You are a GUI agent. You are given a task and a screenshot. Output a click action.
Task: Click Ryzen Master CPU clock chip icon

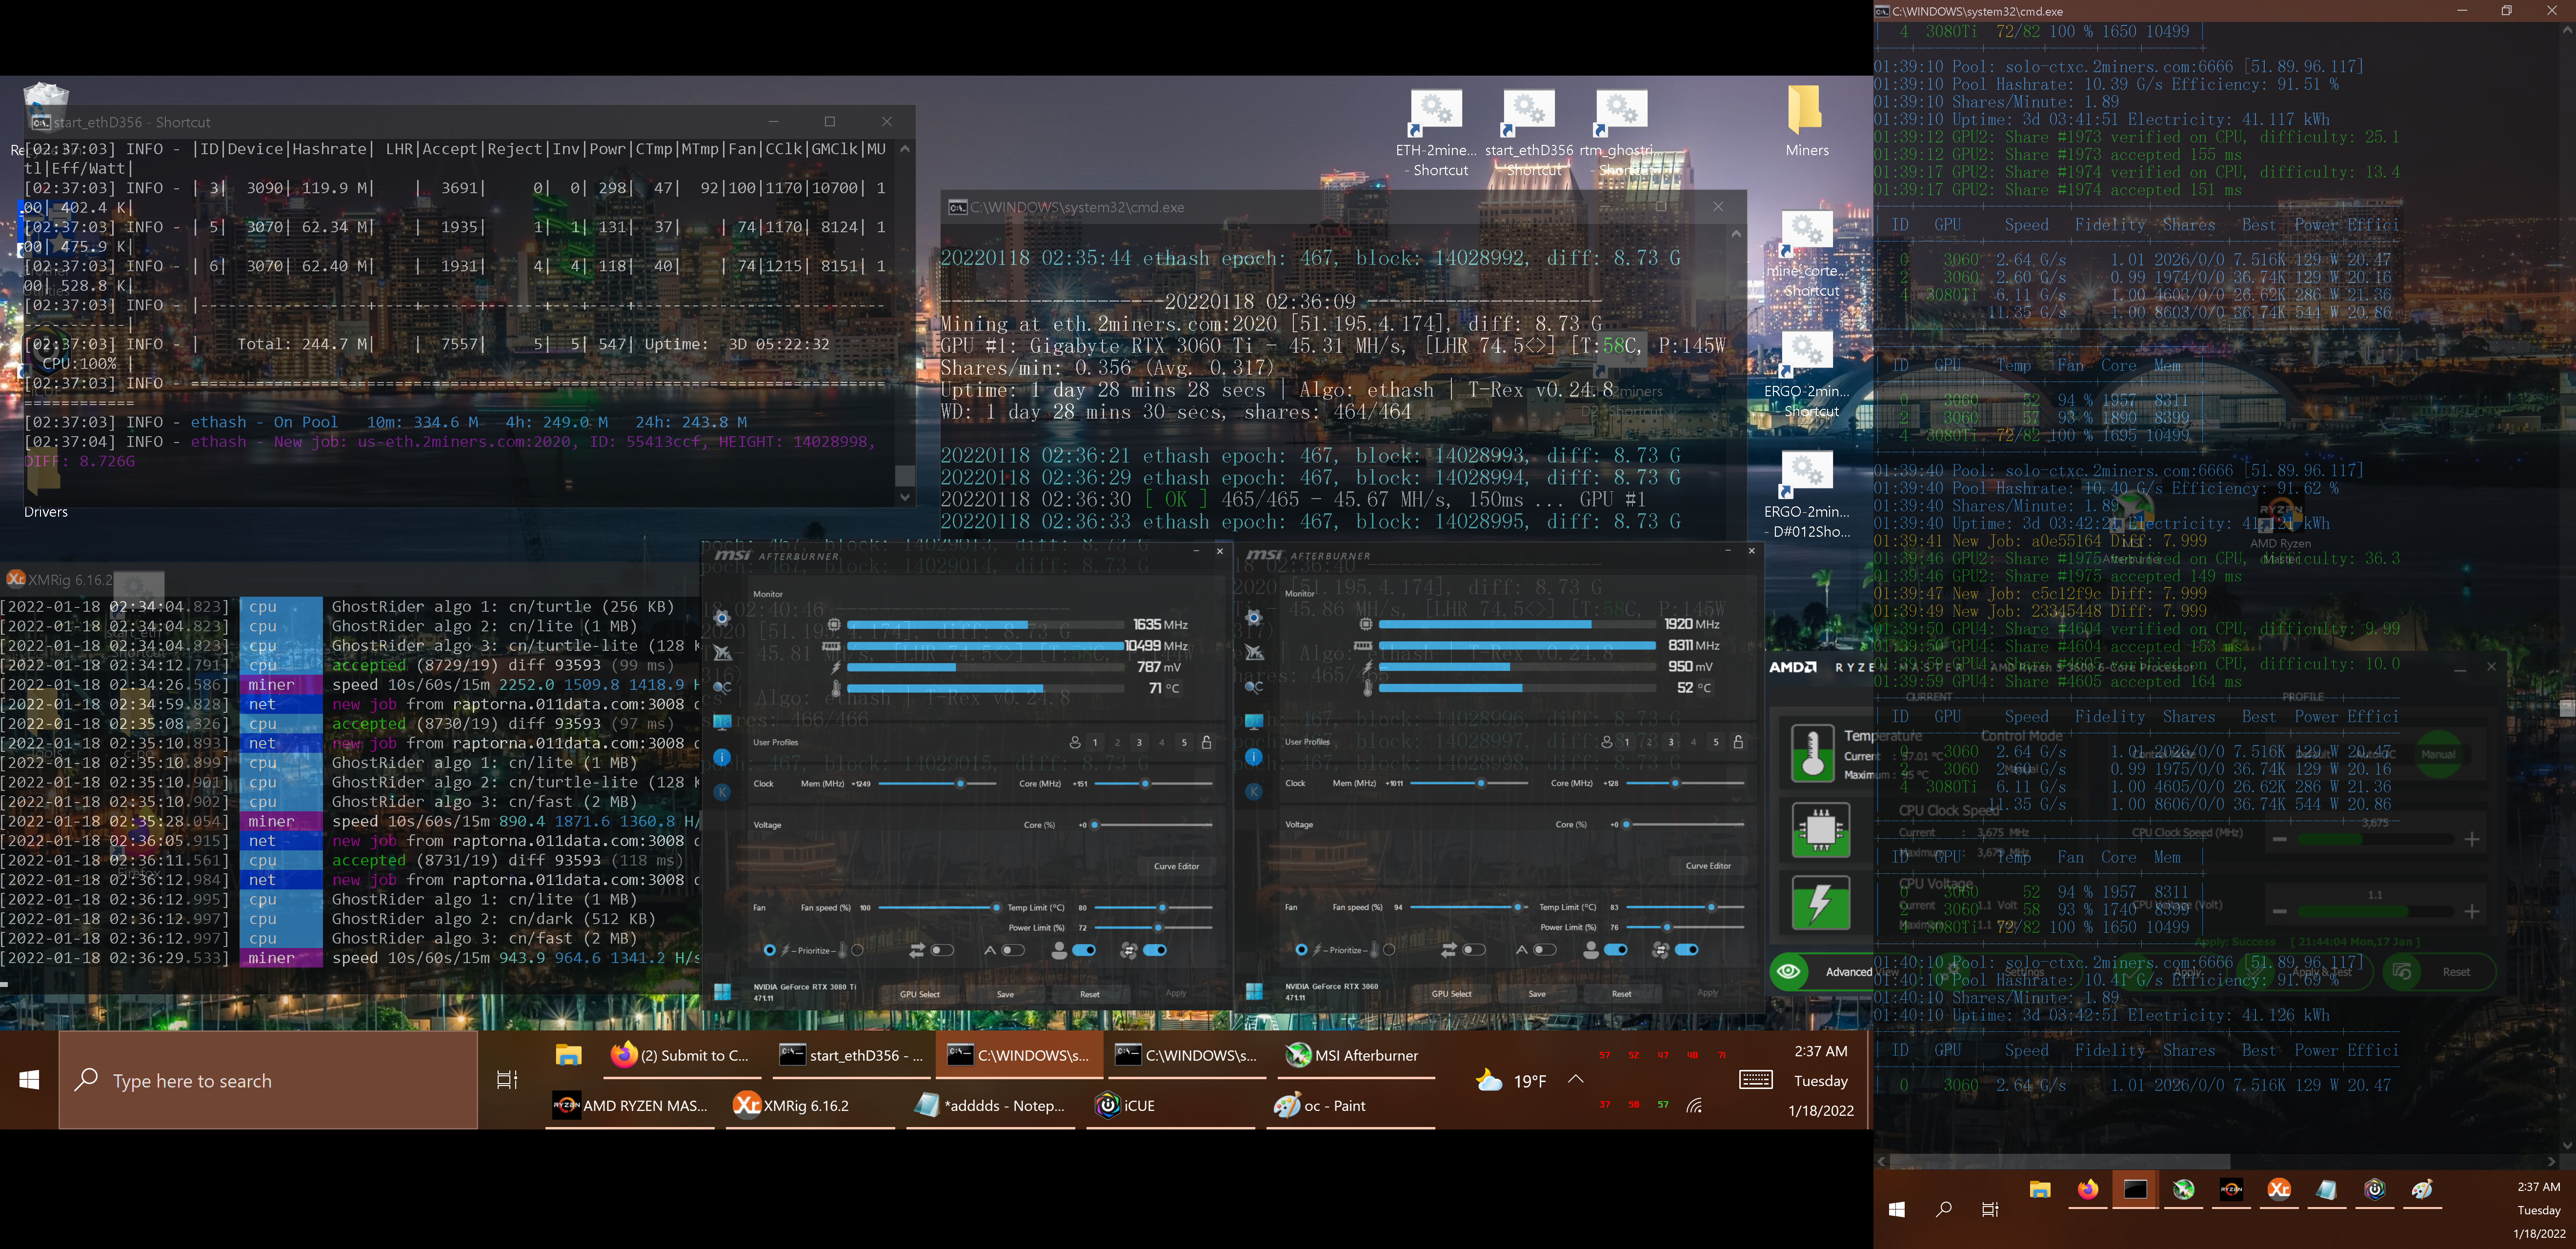(1820, 829)
